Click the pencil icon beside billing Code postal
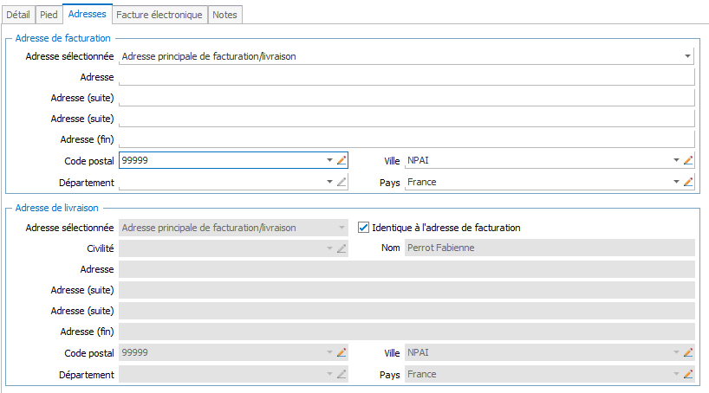Image resolution: width=709 pixels, height=393 pixels. coord(341,160)
